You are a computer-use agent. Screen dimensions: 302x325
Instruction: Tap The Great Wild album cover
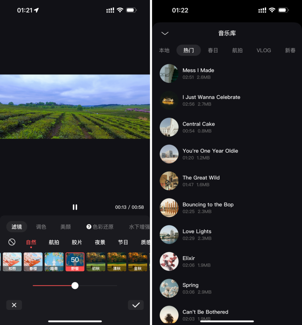(169, 181)
